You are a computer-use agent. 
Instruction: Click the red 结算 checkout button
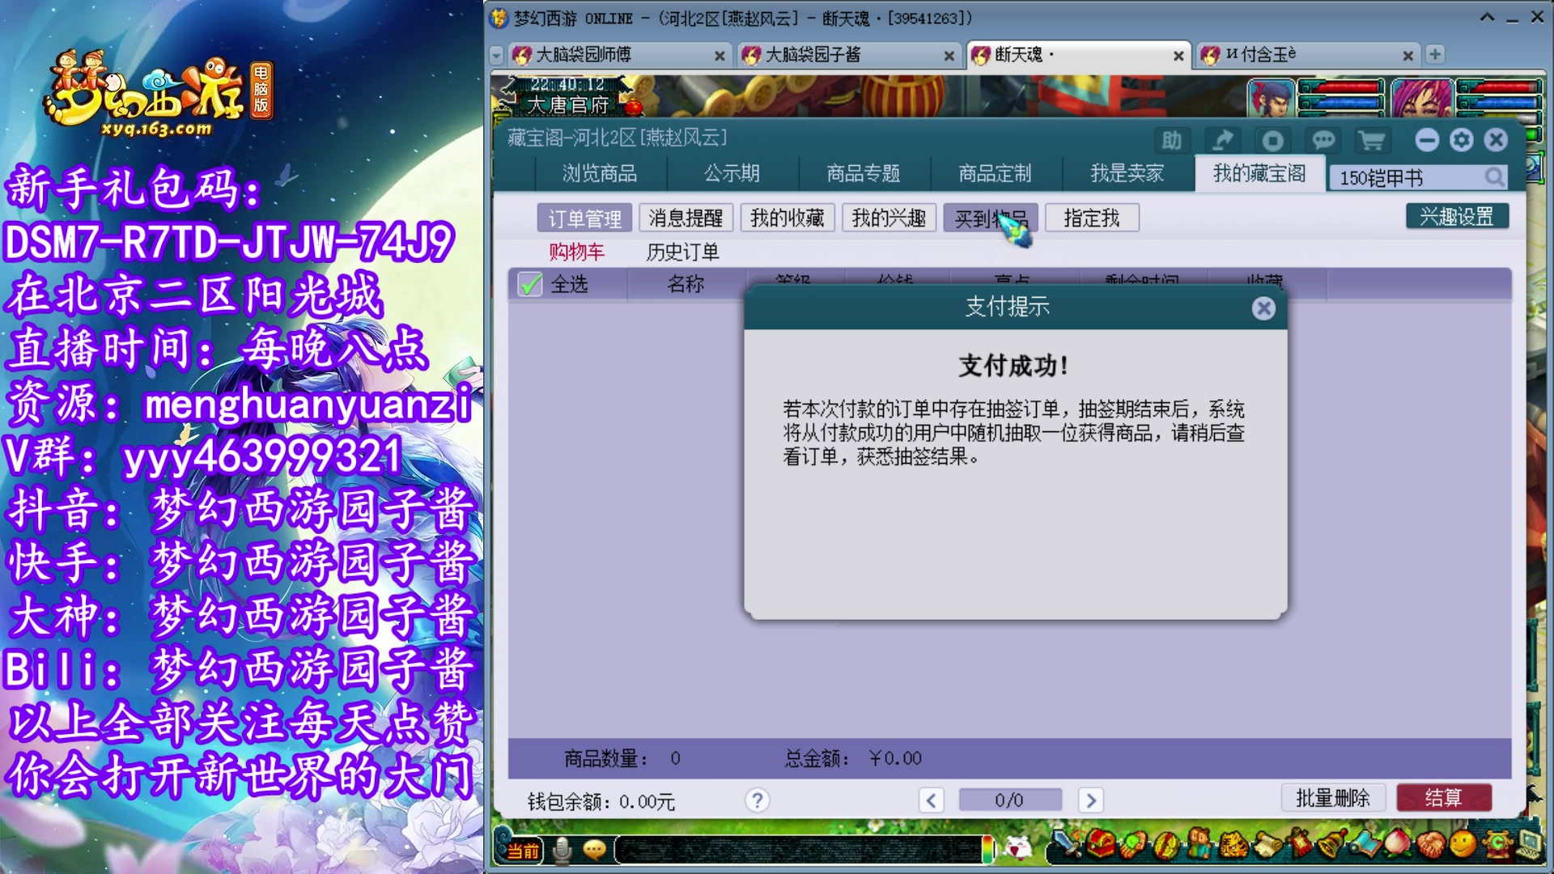(x=1444, y=798)
